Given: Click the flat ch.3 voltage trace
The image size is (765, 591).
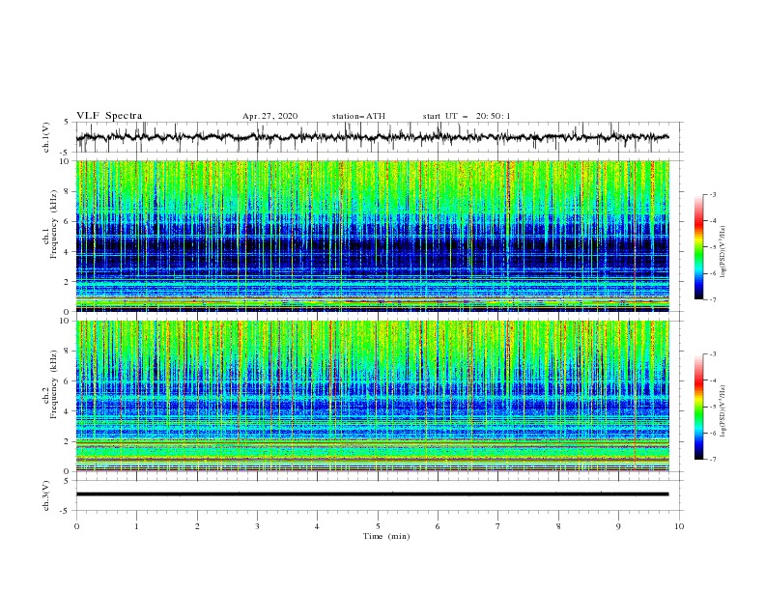Looking at the screenshot, I should (x=372, y=494).
